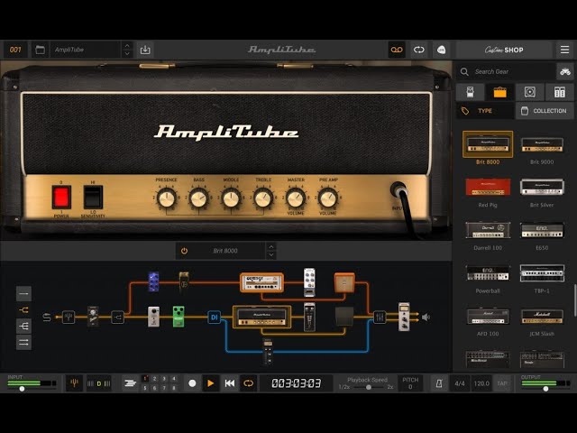Start playback with the play button
577x433 pixels.
coord(211,383)
